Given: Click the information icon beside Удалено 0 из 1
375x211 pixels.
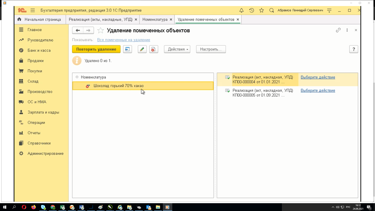Looking at the screenshot, I should [77, 61].
